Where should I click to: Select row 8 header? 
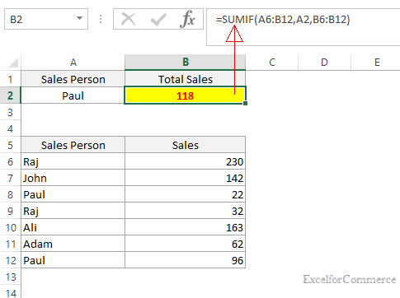(10, 194)
